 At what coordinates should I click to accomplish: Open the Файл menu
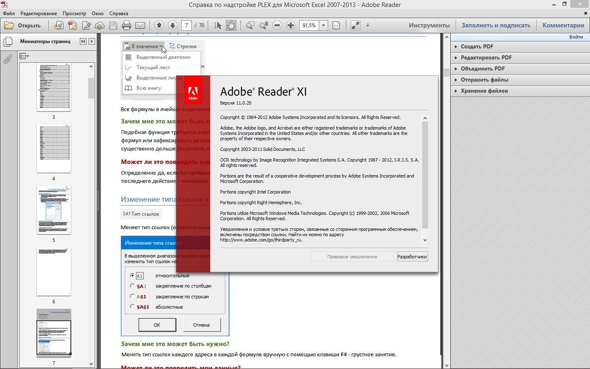pos(9,14)
